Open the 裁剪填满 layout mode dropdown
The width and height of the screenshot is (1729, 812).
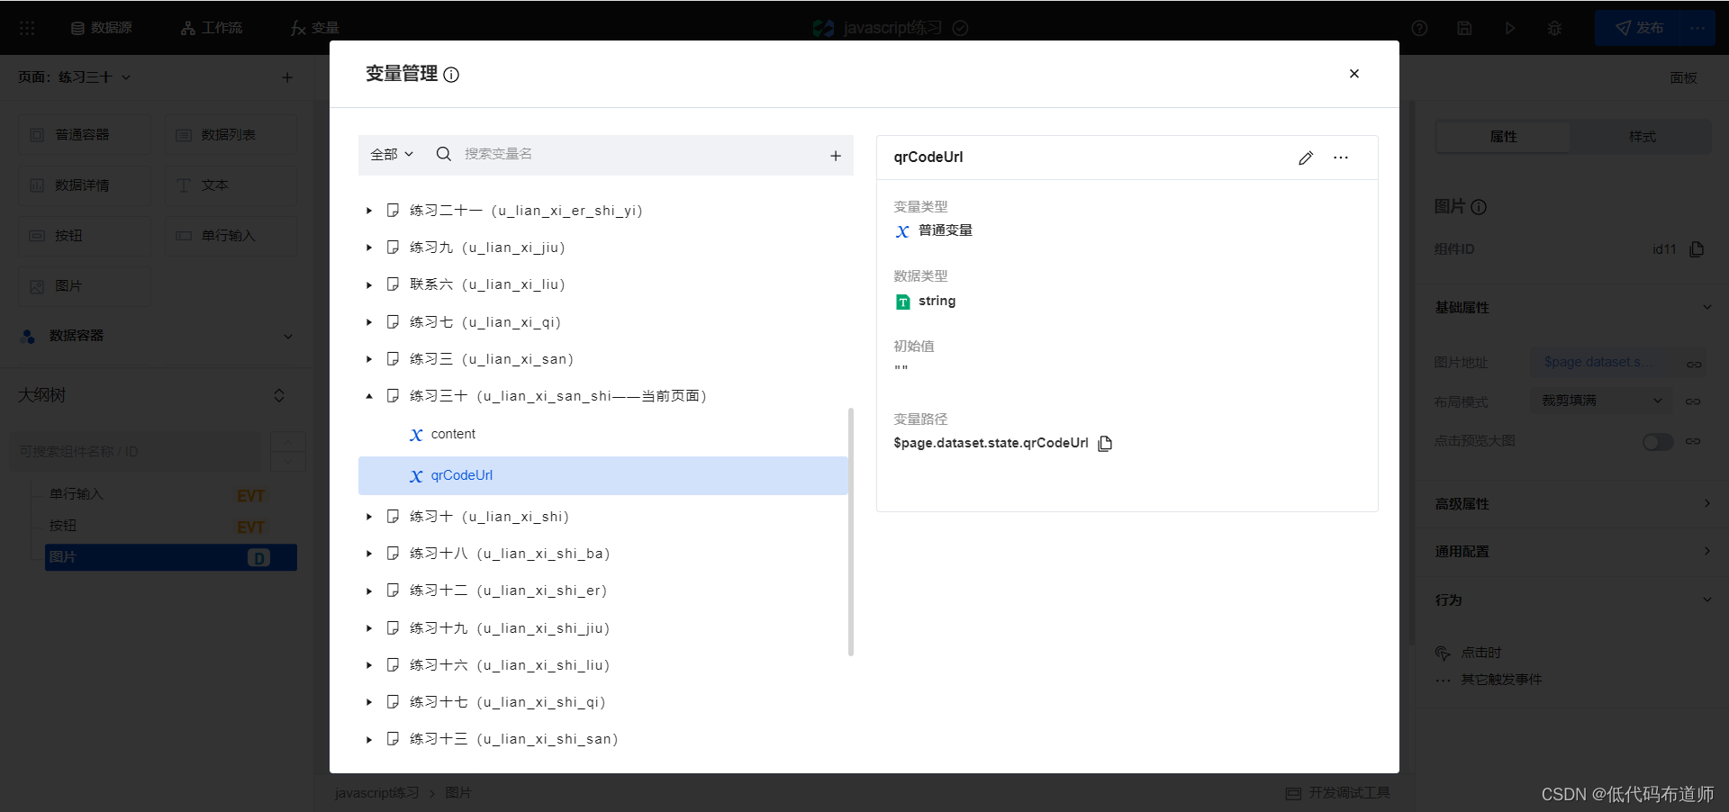coord(1601,401)
